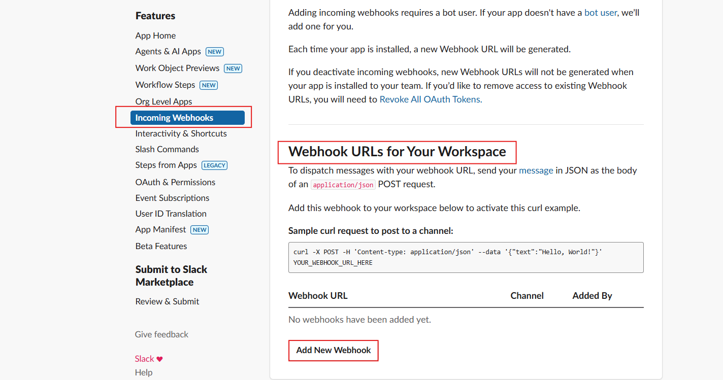This screenshot has height=380, width=723.
Task: Click the Add New Webhook button
Action: click(x=334, y=350)
